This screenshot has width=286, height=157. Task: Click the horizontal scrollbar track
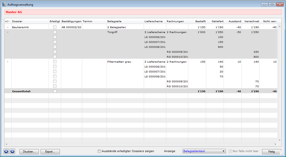pos(141,144)
